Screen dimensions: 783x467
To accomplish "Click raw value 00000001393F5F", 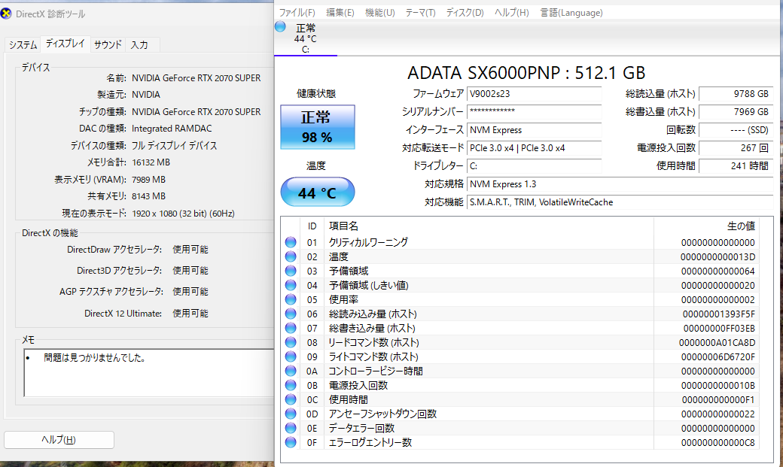I will click(718, 314).
